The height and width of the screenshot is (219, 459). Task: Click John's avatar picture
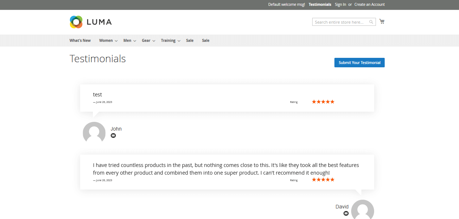pos(94,132)
